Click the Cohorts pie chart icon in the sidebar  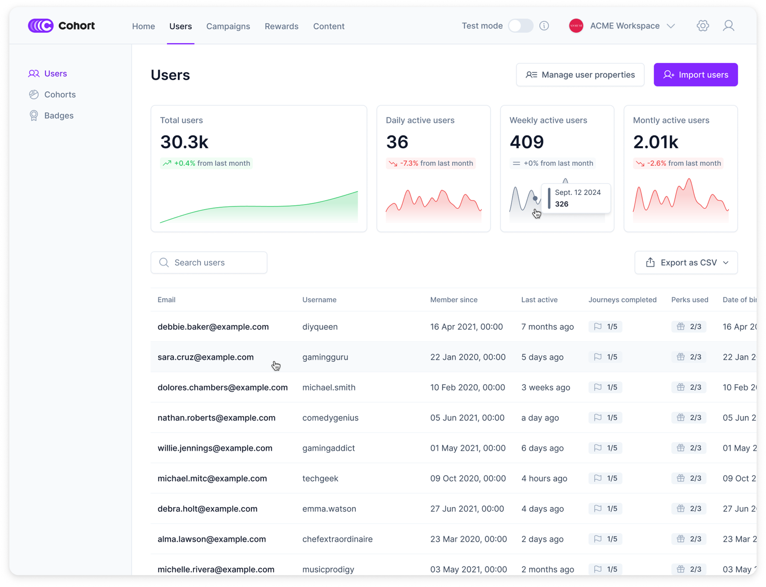point(34,95)
